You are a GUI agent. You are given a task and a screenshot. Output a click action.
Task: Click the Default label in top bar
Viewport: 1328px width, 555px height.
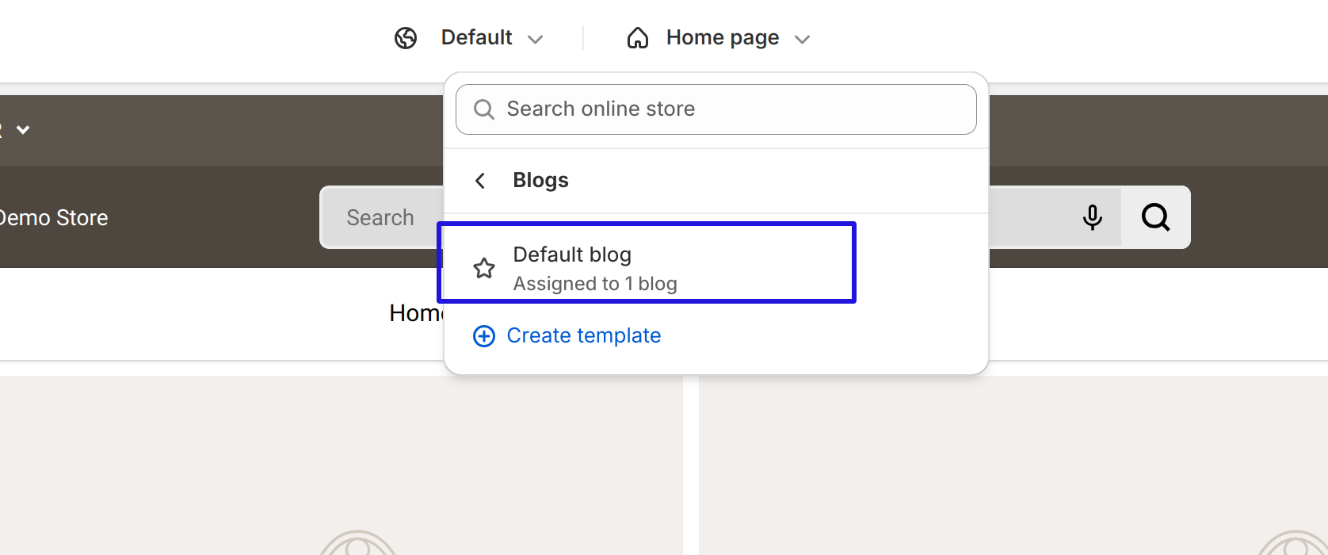point(476,38)
